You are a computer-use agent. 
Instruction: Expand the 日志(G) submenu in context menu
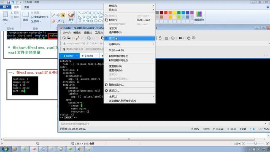coord(130,10)
